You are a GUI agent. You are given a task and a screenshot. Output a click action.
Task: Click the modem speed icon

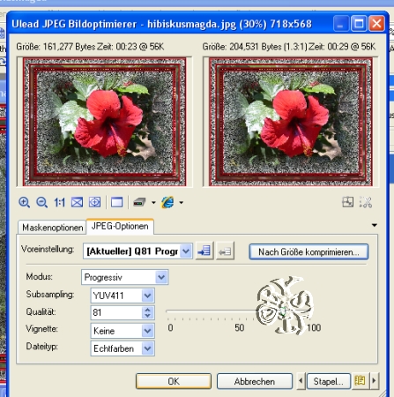click(x=139, y=202)
